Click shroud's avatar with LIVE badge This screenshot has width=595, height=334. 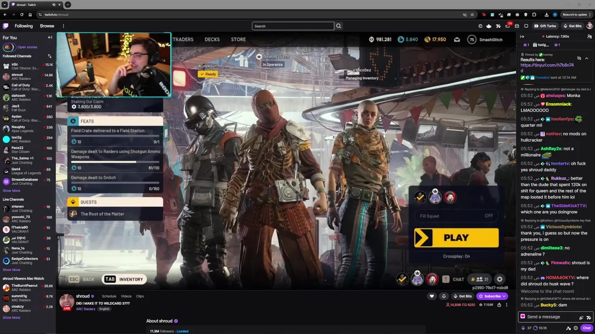click(66, 302)
